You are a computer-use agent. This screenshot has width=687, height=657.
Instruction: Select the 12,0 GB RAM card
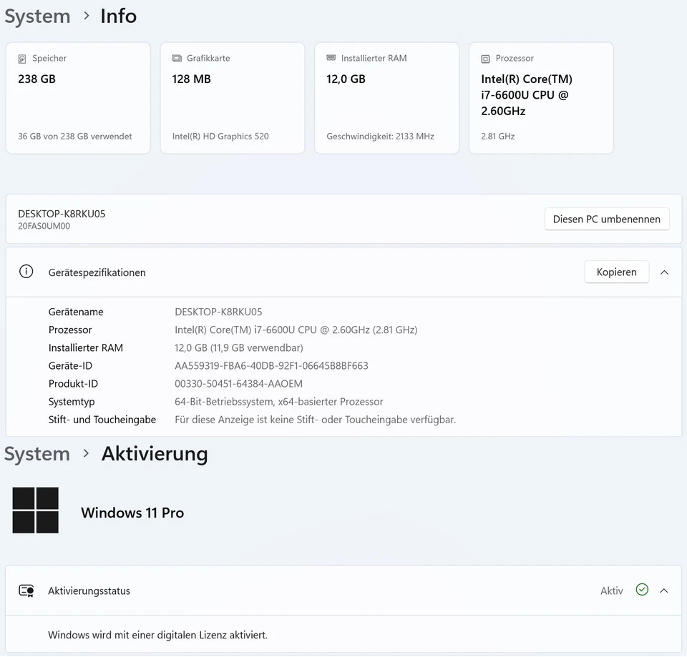386,98
